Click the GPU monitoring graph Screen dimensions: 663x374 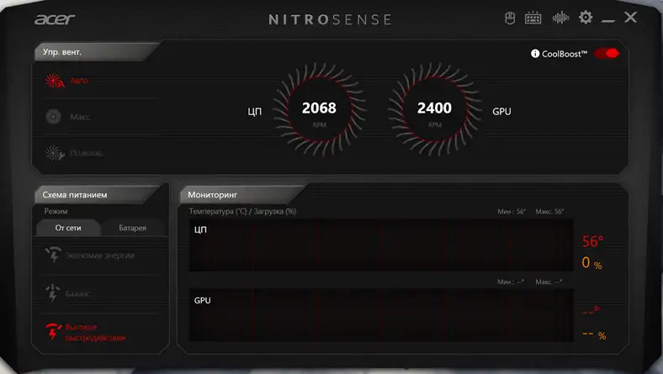coord(381,315)
